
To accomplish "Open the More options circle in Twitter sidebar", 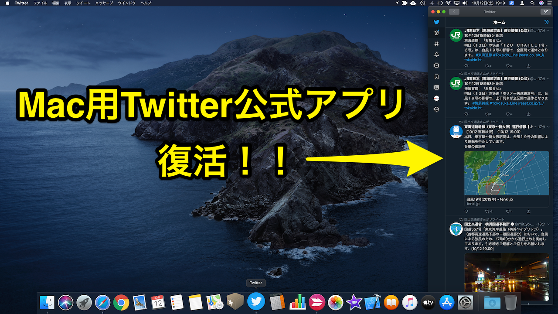I will [x=437, y=109].
